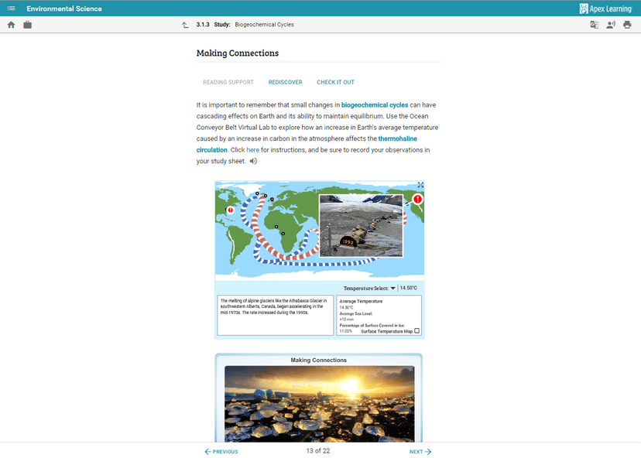641x458 pixels.
Task: Open the CHECK IT OUT tab
Action: point(335,82)
